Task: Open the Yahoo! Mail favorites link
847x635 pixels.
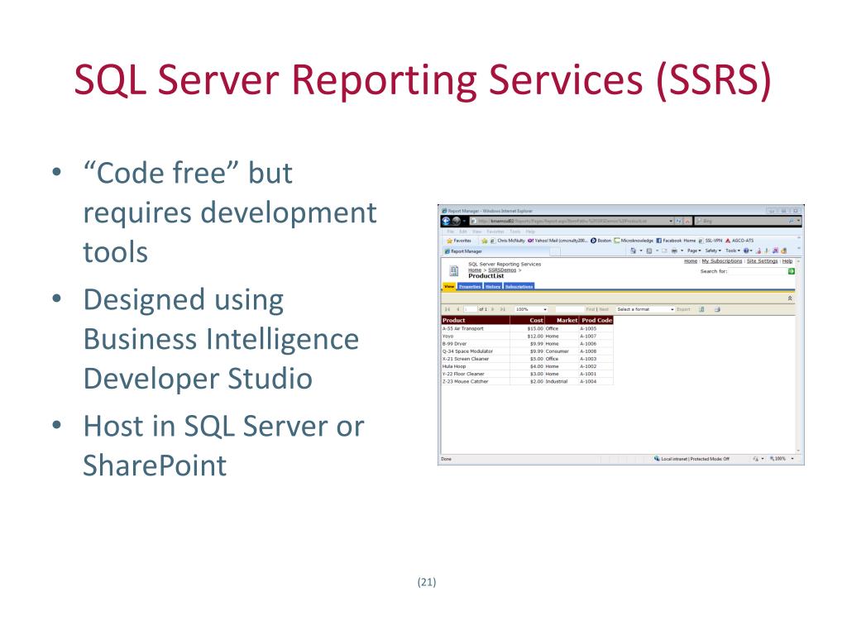Action: click(x=558, y=241)
